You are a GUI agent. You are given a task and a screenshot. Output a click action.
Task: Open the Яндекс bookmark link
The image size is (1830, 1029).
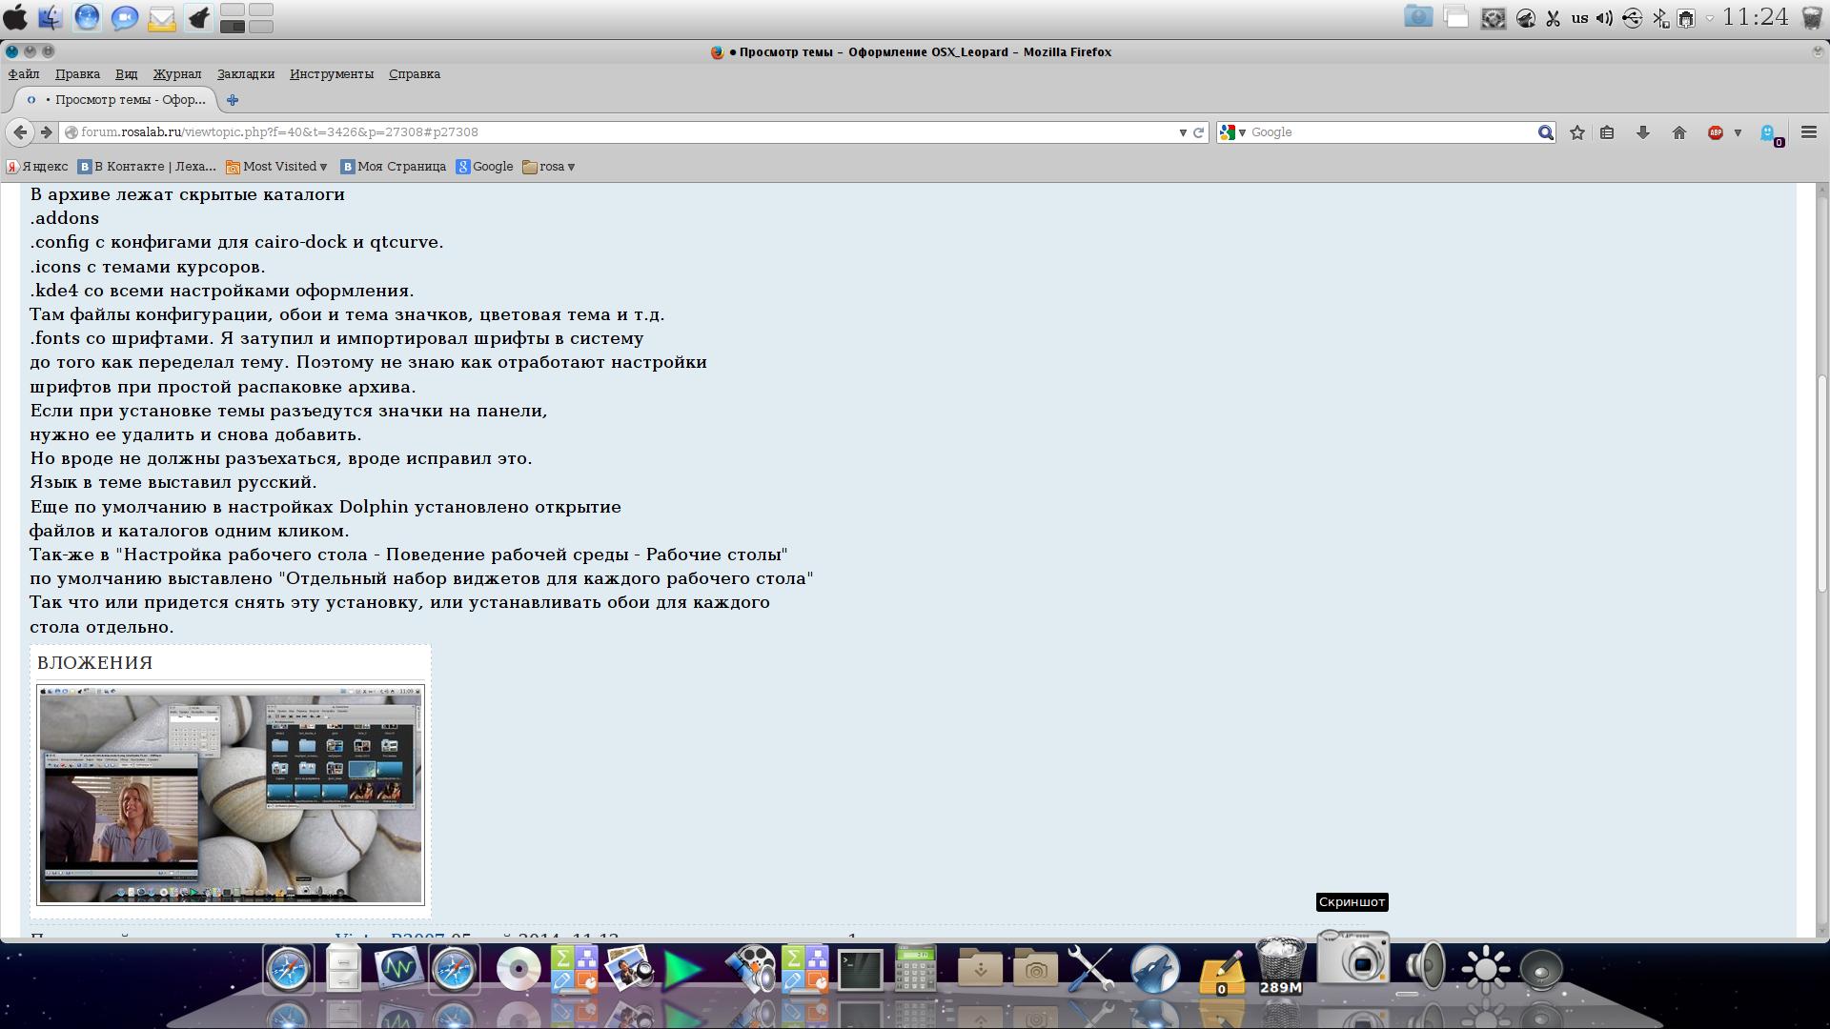coord(38,167)
